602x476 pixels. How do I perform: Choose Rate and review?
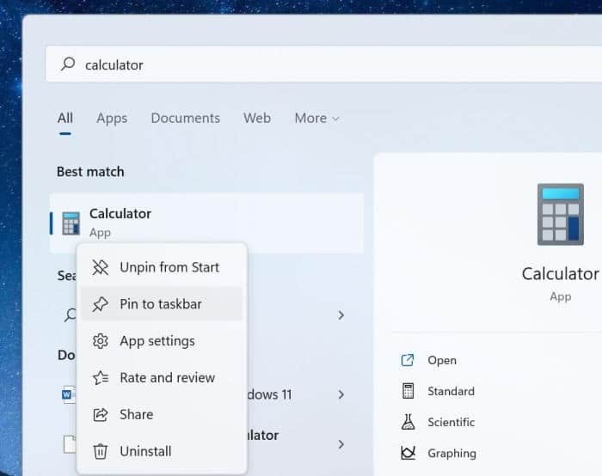162,377
